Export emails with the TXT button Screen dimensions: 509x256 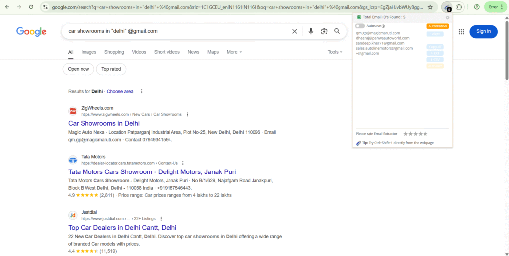435,53
